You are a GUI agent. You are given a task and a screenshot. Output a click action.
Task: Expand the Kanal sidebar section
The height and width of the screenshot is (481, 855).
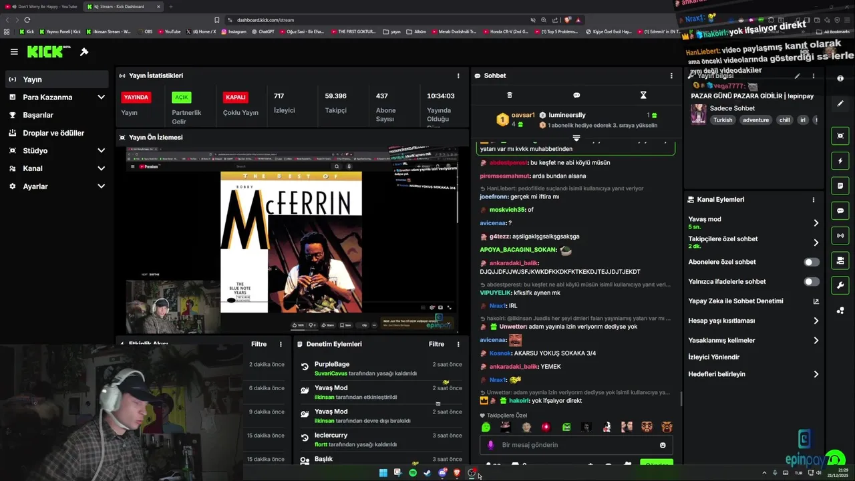coord(101,168)
